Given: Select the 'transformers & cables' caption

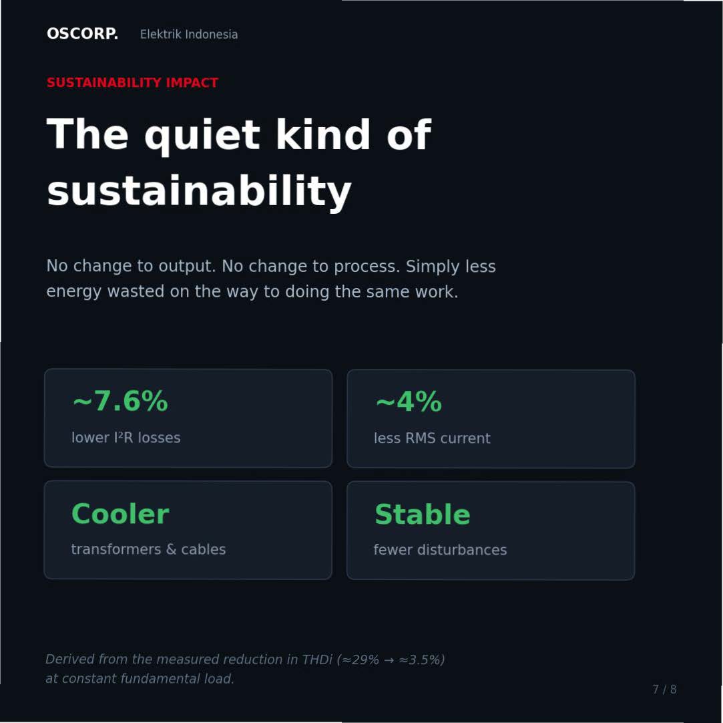Looking at the screenshot, I should 148,549.
